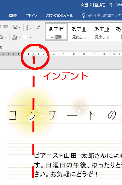This screenshot has height=185, width=122.
Task: Click the Borders icon
Action: tap(25, 37)
